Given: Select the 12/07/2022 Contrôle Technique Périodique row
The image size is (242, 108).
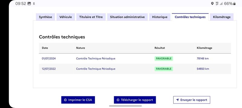Looking at the screenshot, I should click(x=135, y=69).
